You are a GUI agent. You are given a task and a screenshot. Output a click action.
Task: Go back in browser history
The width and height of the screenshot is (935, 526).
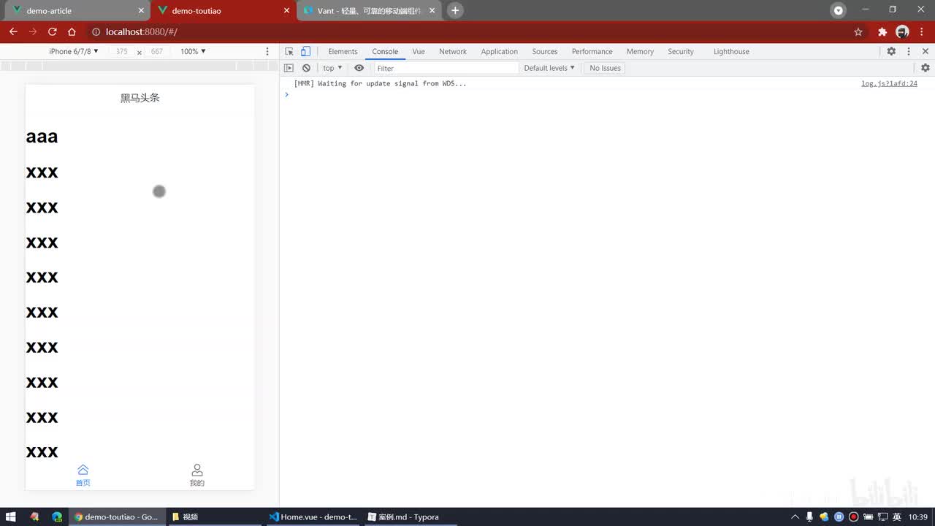point(13,31)
